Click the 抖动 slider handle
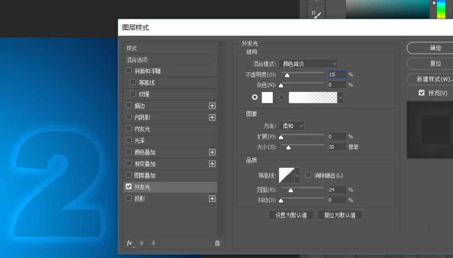This screenshot has height=258, width=453. [x=281, y=200]
